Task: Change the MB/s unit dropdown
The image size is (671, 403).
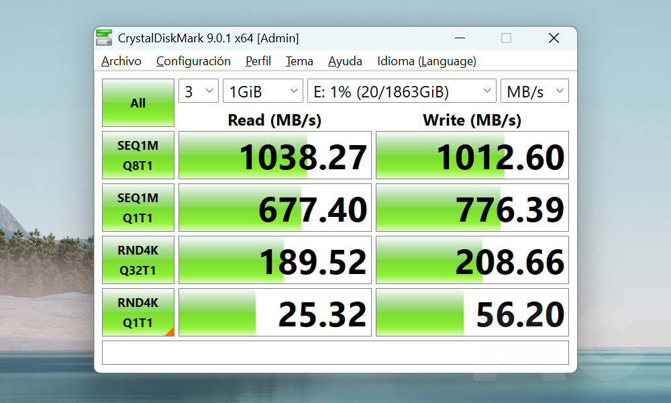Action: pyautogui.click(x=534, y=91)
